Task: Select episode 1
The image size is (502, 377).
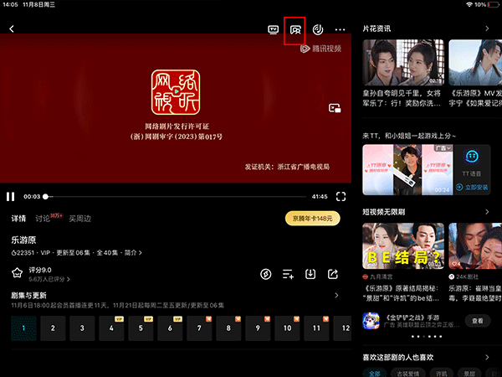Action: (23, 328)
